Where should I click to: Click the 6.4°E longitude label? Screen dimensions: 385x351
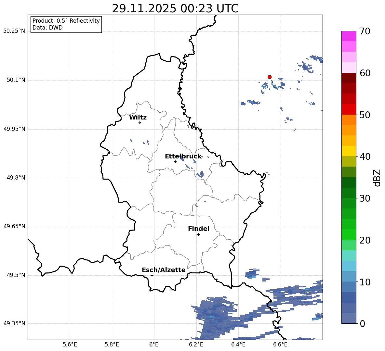click(x=238, y=345)
